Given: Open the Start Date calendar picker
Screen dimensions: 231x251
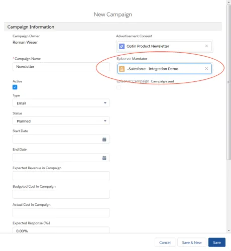Looking at the screenshot, I should point(104,139).
